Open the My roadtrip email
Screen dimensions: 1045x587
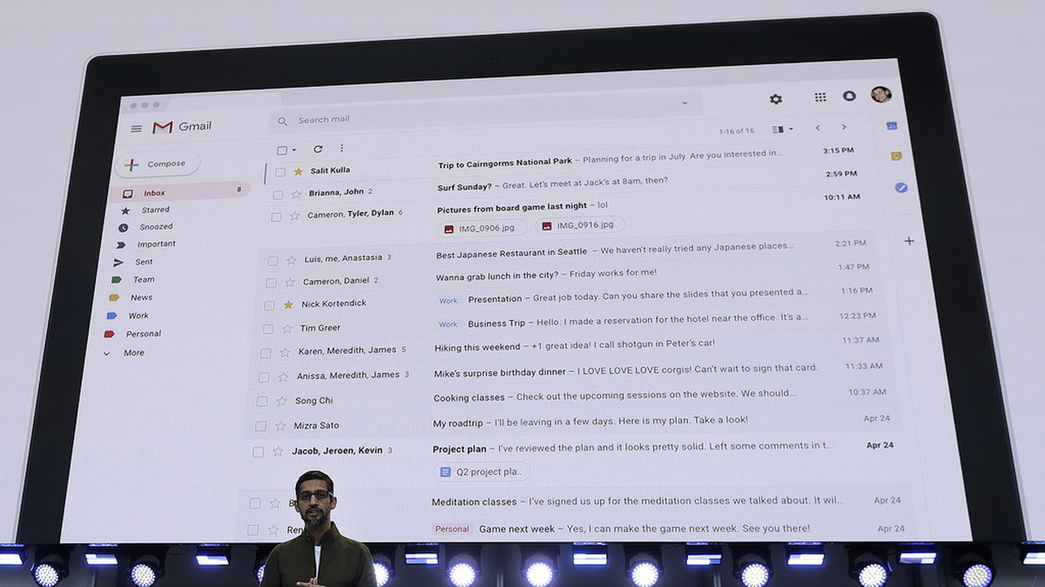tap(458, 424)
